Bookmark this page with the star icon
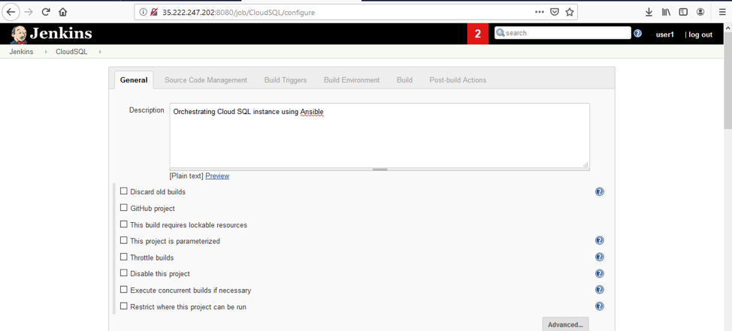Image resolution: width=732 pixels, height=331 pixels. coord(570,12)
